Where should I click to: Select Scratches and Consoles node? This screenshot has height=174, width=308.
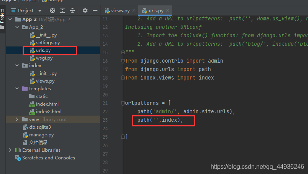coord(49,158)
